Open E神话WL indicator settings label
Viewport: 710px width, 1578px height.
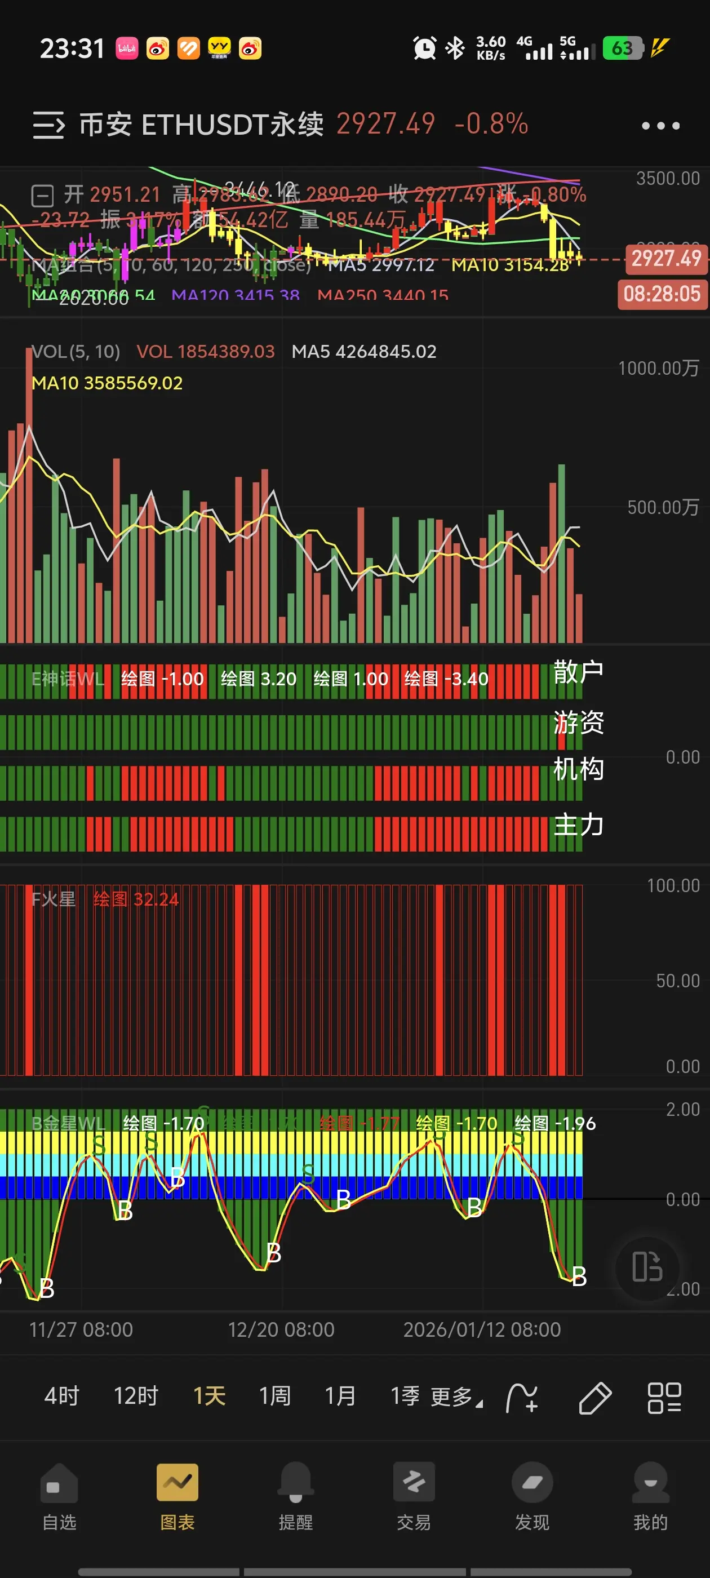68,679
